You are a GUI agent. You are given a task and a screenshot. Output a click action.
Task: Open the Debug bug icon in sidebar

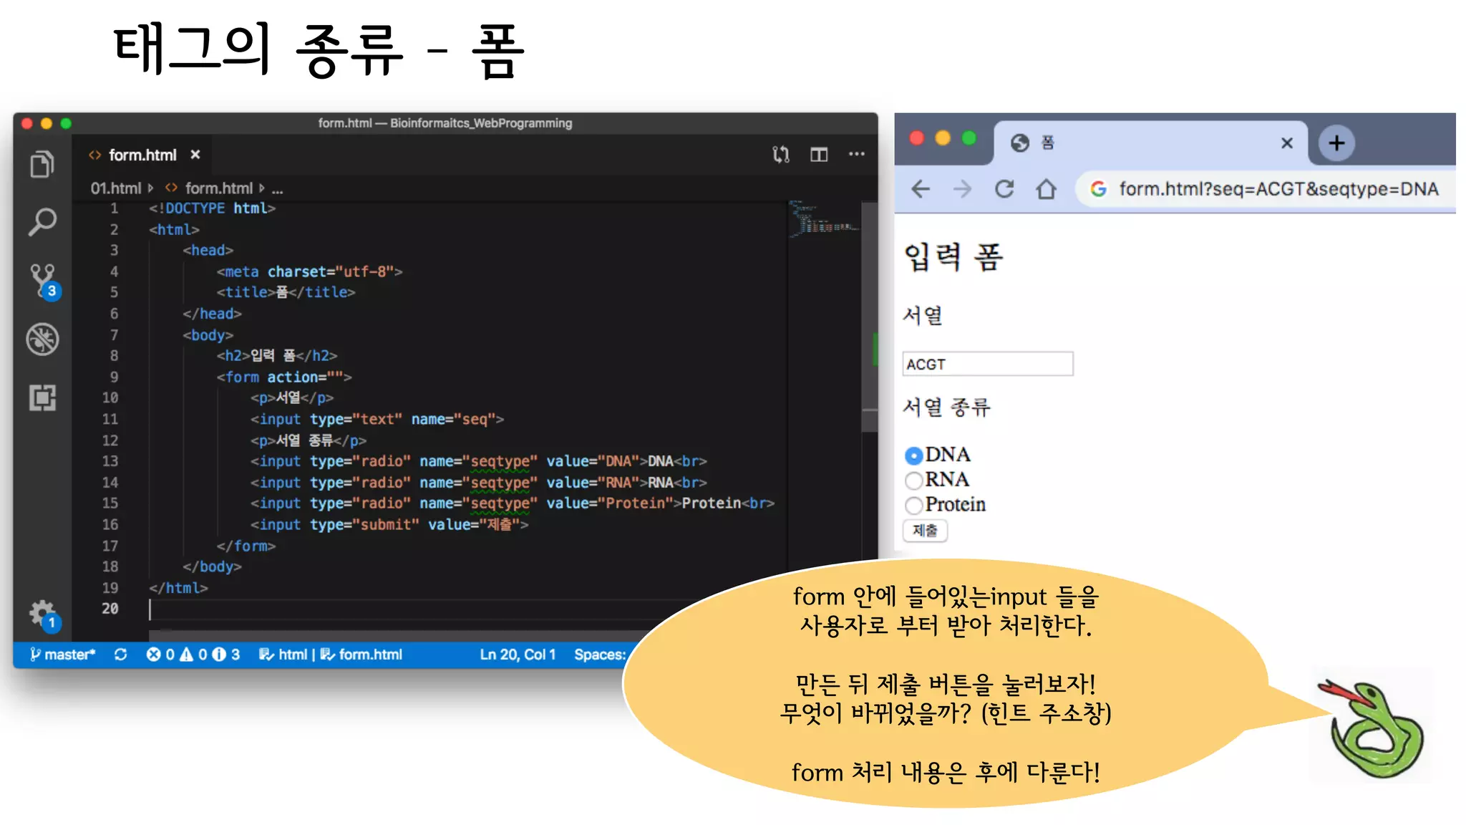(x=42, y=339)
